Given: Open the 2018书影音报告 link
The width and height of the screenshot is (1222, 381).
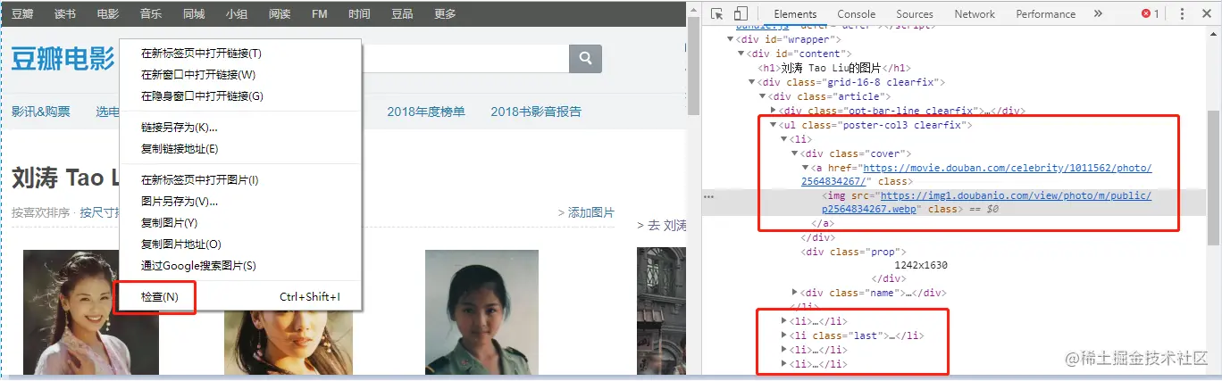Looking at the screenshot, I should coord(536,112).
